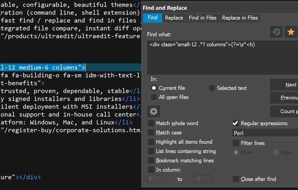Click the Next button
Viewport: 298px width, 190px height.
pos(284,85)
